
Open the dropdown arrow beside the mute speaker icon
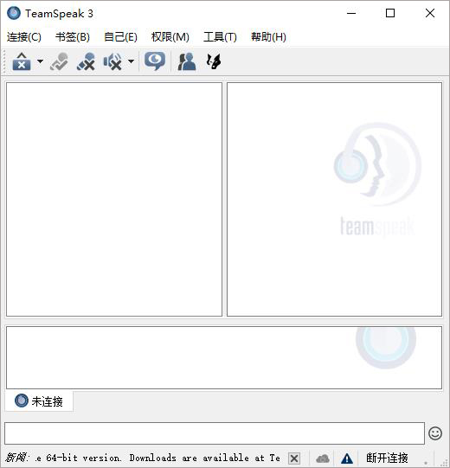pyautogui.click(x=131, y=61)
